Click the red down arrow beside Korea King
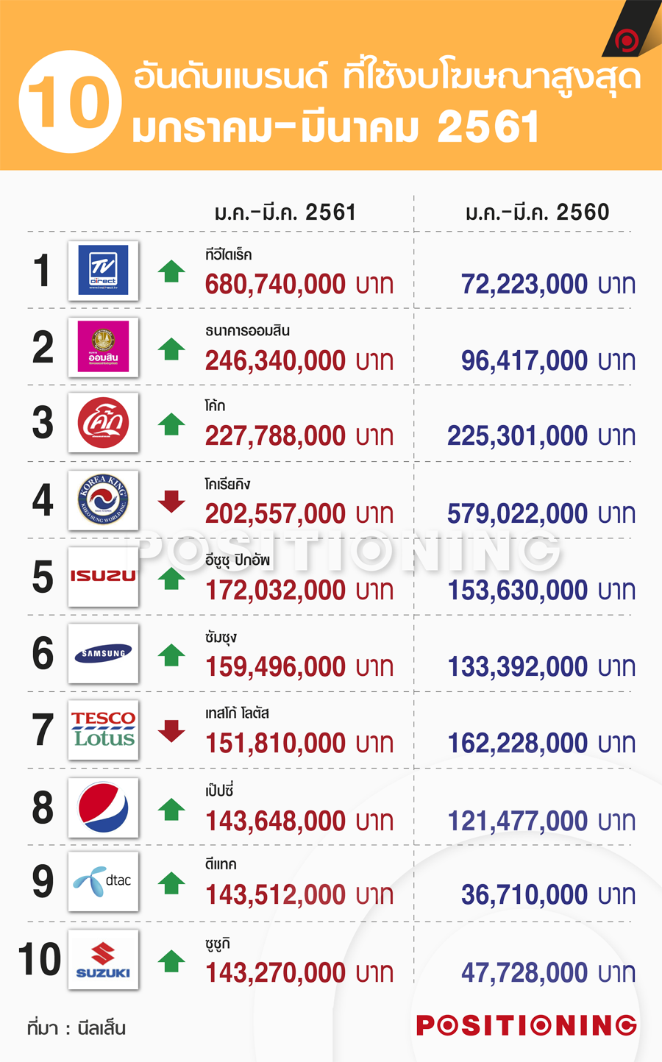The image size is (662, 1062). pyautogui.click(x=171, y=502)
